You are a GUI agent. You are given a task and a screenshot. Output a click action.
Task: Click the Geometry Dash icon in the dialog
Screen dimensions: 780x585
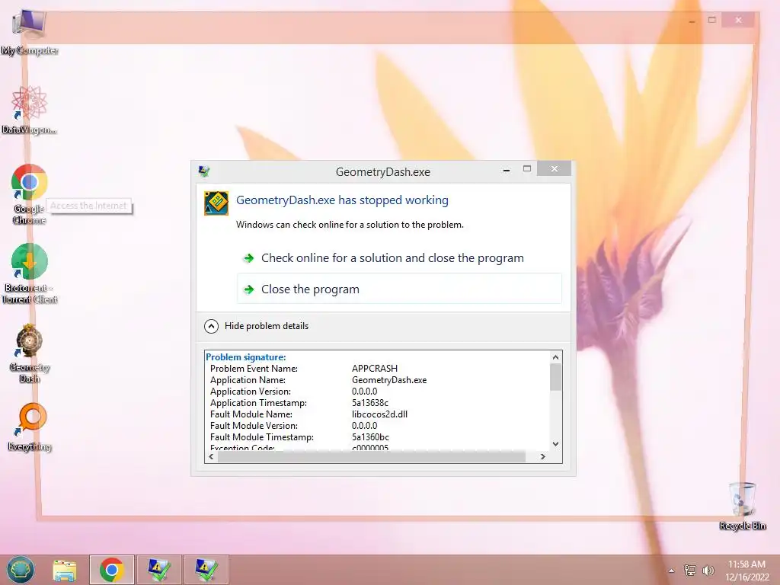click(216, 203)
